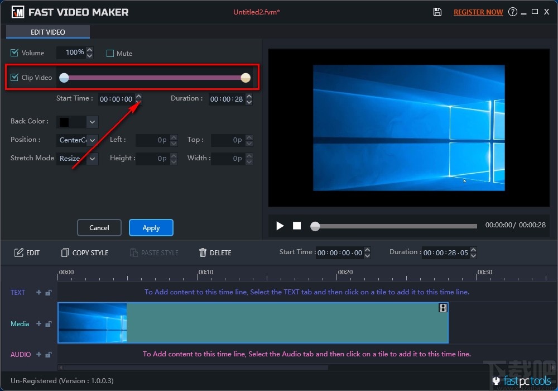This screenshot has width=558, height=391.
Task: Click the COPY STYLE label
Action: 90,253
